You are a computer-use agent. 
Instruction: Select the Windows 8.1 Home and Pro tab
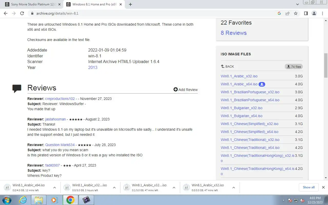click(94, 4)
